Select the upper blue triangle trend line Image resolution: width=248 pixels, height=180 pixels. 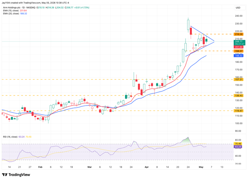point(202,33)
